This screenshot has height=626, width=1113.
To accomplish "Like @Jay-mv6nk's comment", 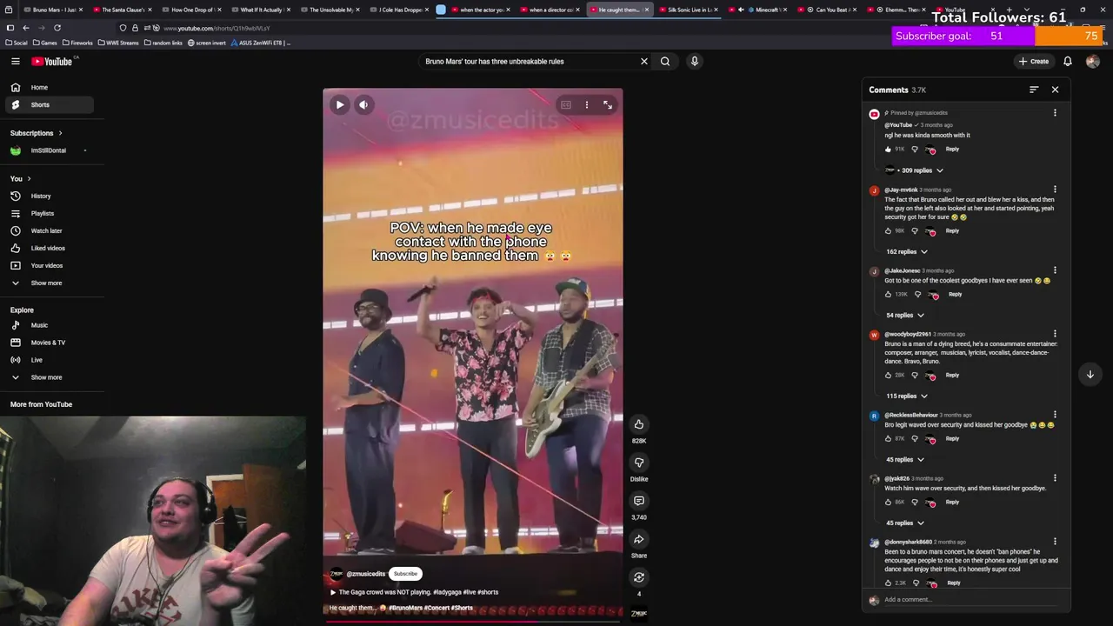I will pos(888,230).
